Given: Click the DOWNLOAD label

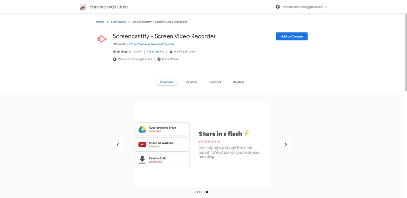Looking at the screenshot, I should click(156, 162).
